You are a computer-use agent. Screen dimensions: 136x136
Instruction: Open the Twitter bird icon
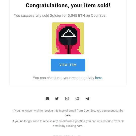[x=57, y=99]
